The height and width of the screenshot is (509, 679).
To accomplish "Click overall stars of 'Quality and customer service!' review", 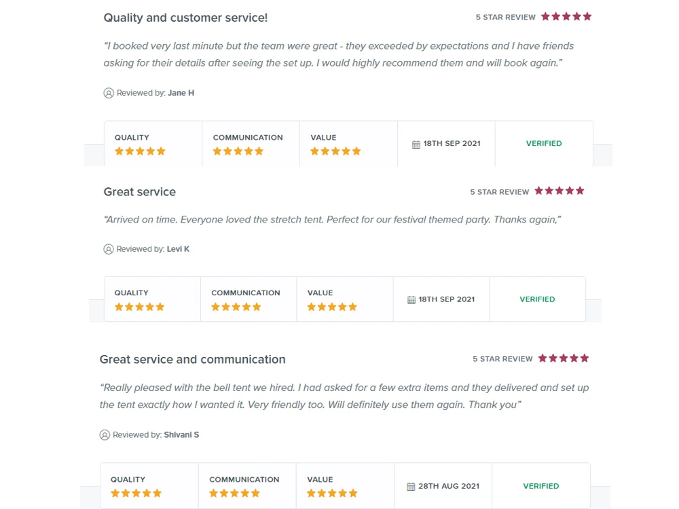I will point(566,17).
